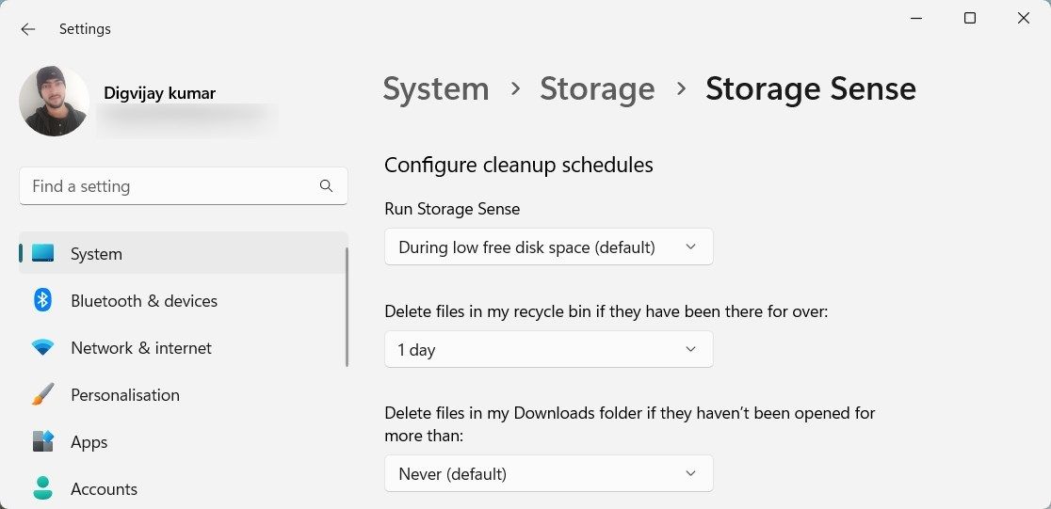Image resolution: width=1051 pixels, height=509 pixels.
Task: Click the Digvijay kumar account name
Action: (159, 93)
